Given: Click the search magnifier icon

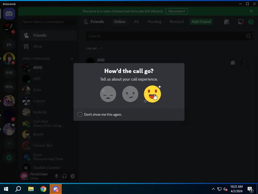Looking at the screenshot, I should click(x=248, y=36).
